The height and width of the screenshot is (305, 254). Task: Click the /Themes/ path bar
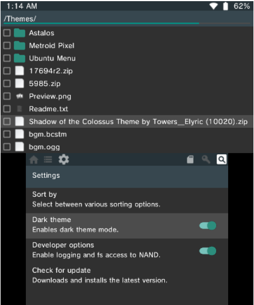(x=127, y=18)
